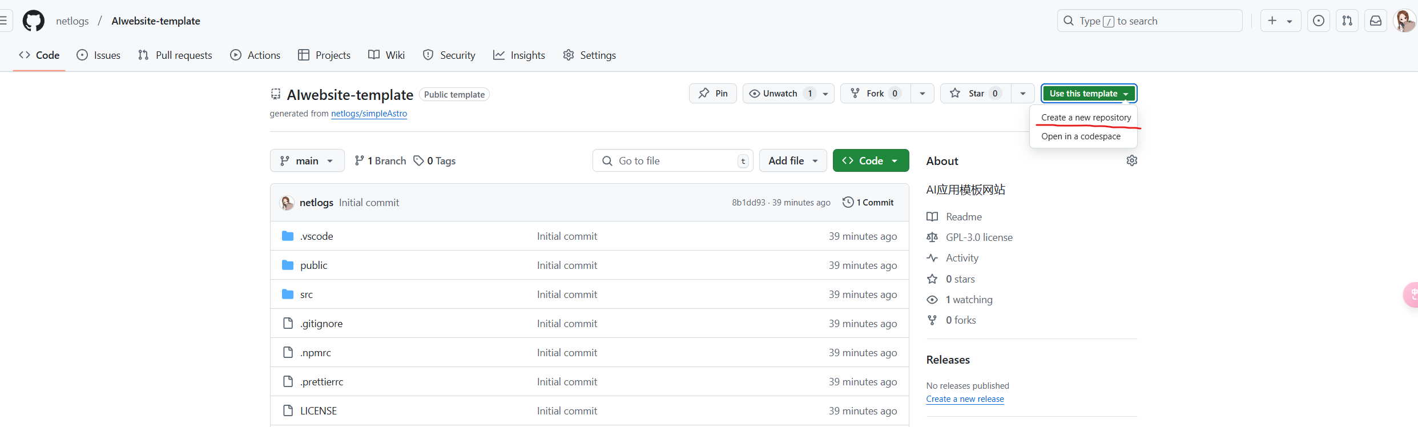Image resolution: width=1418 pixels, height=427 pixels.
Task: Open the Settings tab
Action: [x=589, y=55]
